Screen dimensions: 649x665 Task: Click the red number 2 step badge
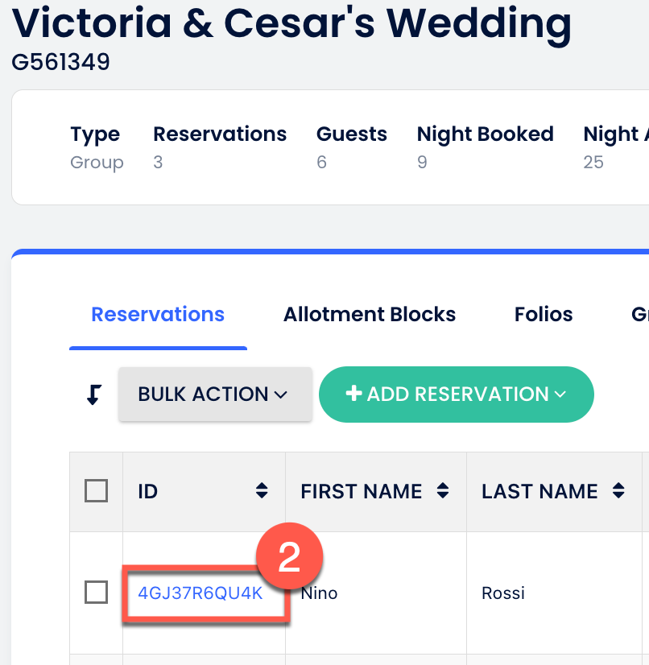click(x=289, y=557)
